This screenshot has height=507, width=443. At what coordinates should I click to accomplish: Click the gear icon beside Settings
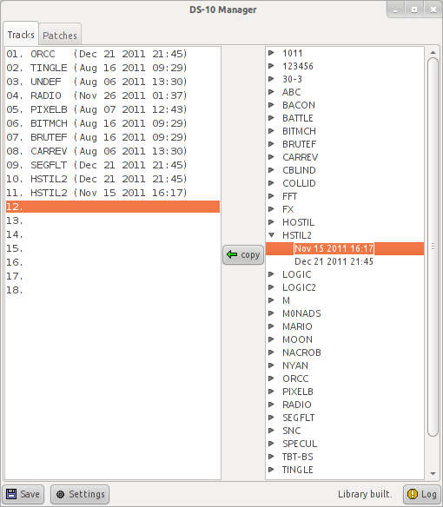click(x=60, y=494)
